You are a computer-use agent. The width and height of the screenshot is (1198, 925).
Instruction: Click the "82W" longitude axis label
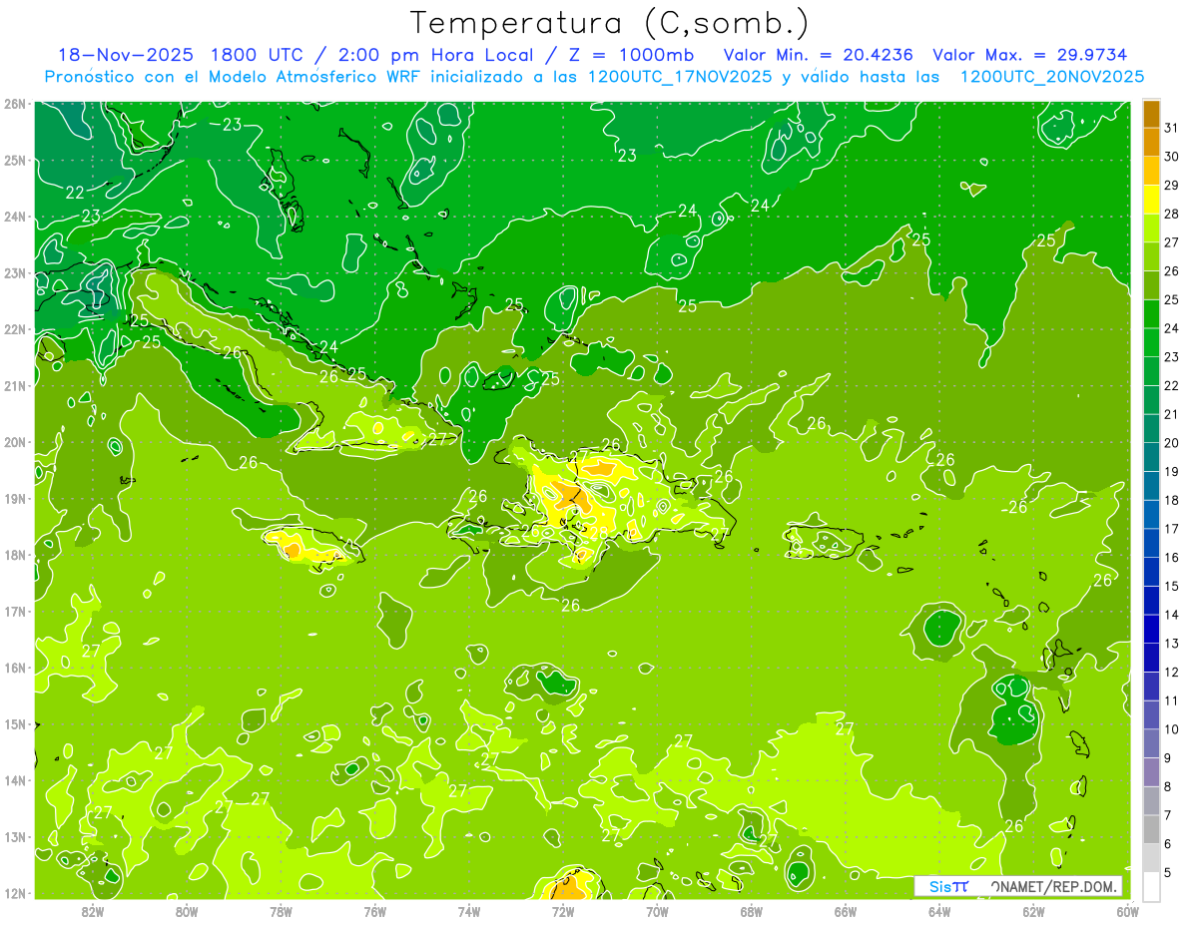tap(93, 911)
